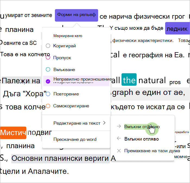Click the orange highlighted Мистич word
The width and height of the screenshot is (190, 183).
13,133
